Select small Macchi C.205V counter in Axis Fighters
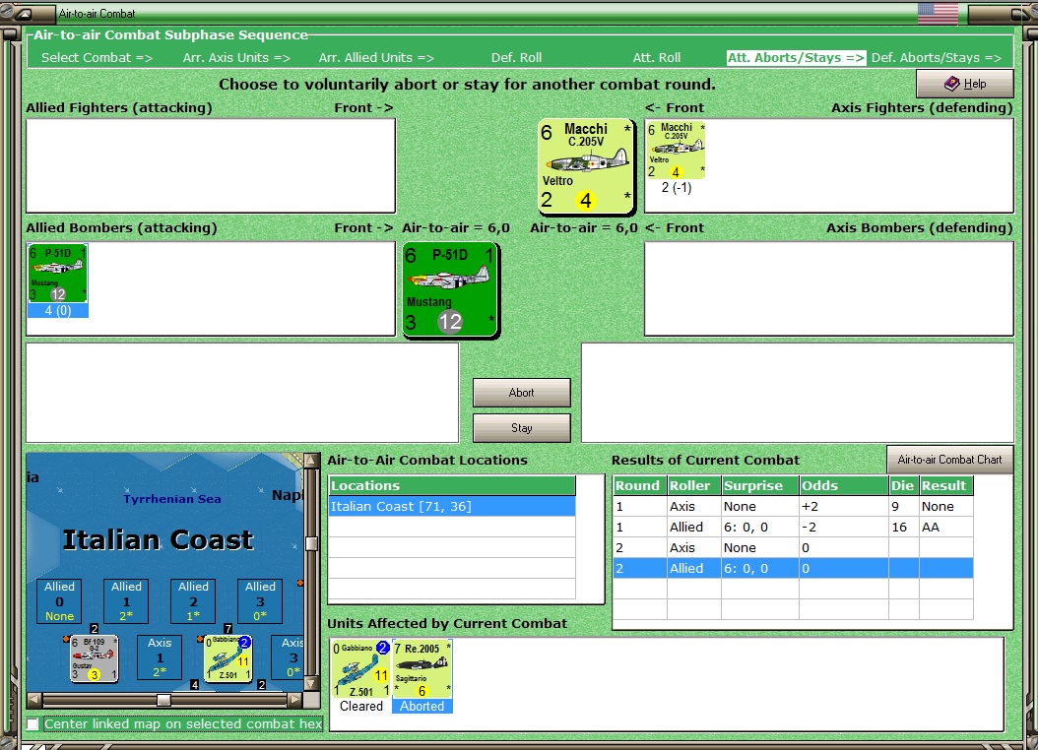 (x=676, y=151)
